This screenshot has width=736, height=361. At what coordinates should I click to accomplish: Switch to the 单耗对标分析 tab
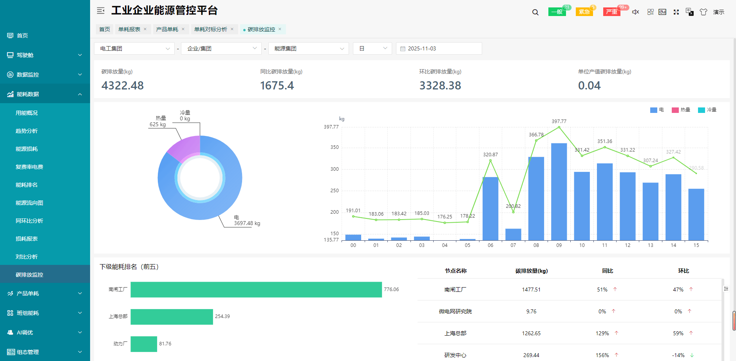point(211,29)
